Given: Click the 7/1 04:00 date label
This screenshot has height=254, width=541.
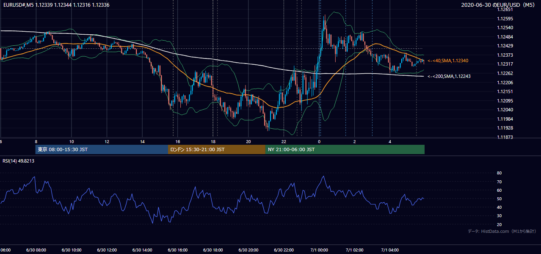Looking at the screenshot, I should 390,250.
